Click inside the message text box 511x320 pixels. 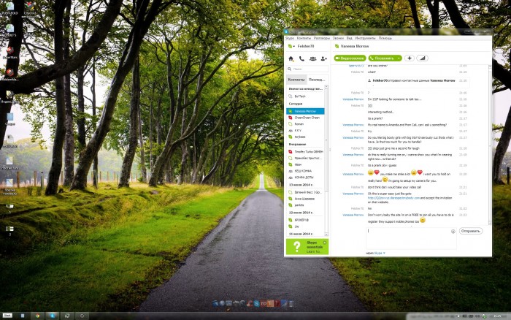411,238
